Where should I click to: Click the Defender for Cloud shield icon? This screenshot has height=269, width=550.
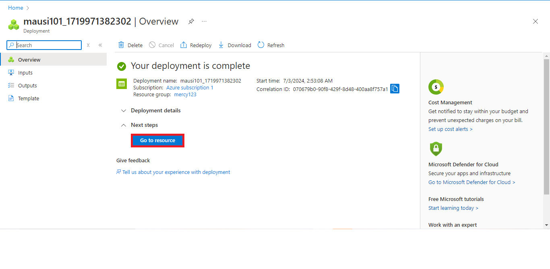tap(436, 149)
